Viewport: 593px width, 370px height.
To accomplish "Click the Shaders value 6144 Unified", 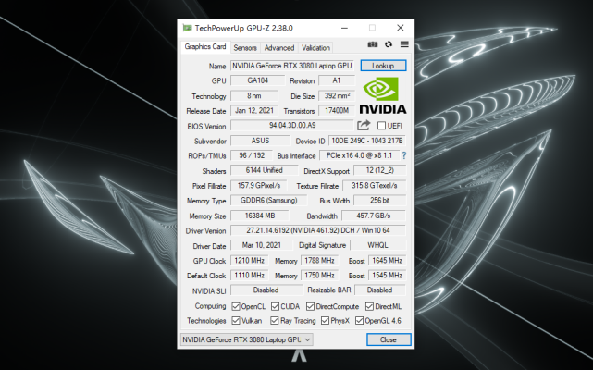I will [264, 170].
